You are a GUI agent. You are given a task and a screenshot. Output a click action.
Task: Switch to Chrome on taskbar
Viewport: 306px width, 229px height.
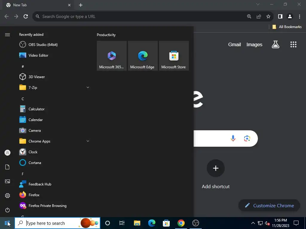[181, 223]
